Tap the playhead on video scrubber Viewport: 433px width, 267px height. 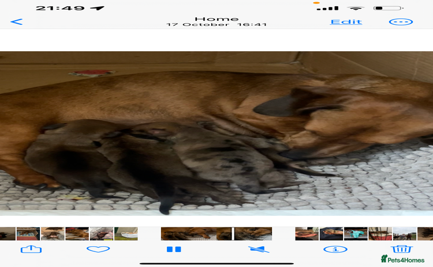tap(233, 234)
